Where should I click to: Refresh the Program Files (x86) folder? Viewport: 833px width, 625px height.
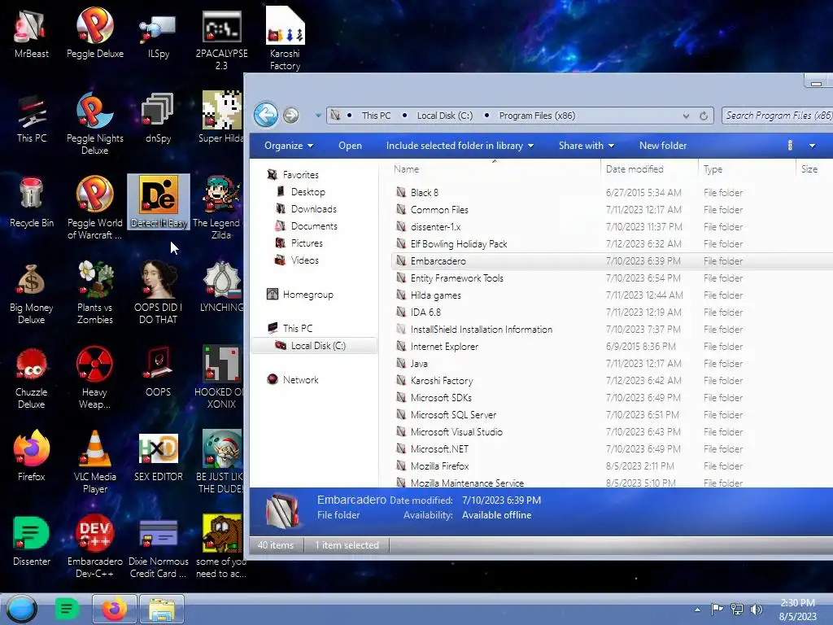(704, 116)
